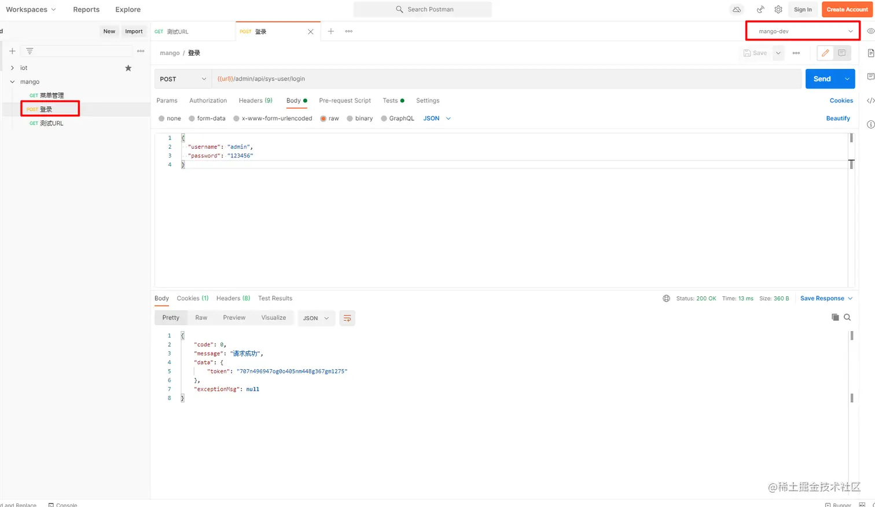Click the Create Account button
The height and width of the screenshot is (507, 875).
coord(847,9)
